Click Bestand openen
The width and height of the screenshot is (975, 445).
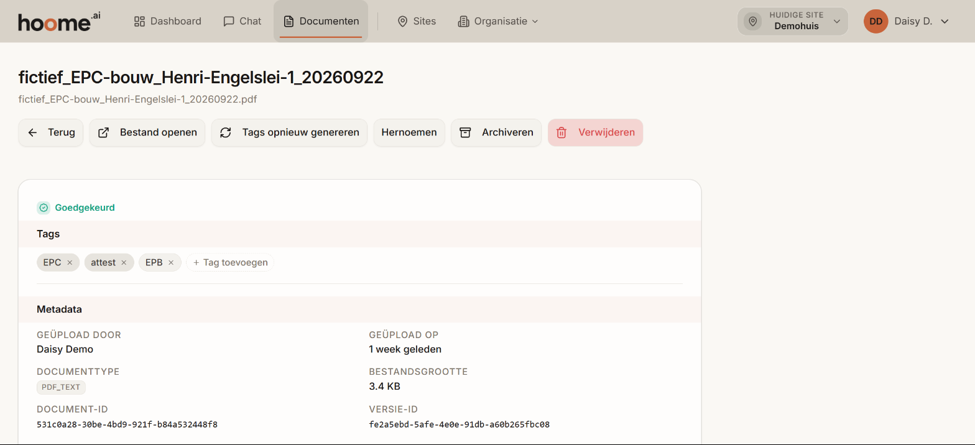click(x=147, y=132)
